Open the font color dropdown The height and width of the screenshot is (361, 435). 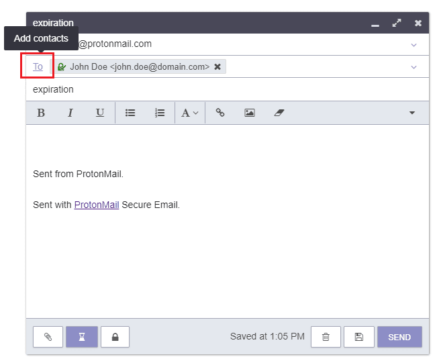pyautogui.click(x=190, y=113)
